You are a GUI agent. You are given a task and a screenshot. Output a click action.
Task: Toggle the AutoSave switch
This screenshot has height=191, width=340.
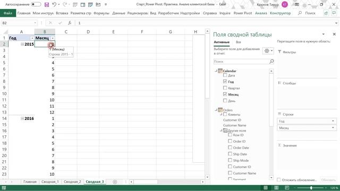click(x=36, y=4)
